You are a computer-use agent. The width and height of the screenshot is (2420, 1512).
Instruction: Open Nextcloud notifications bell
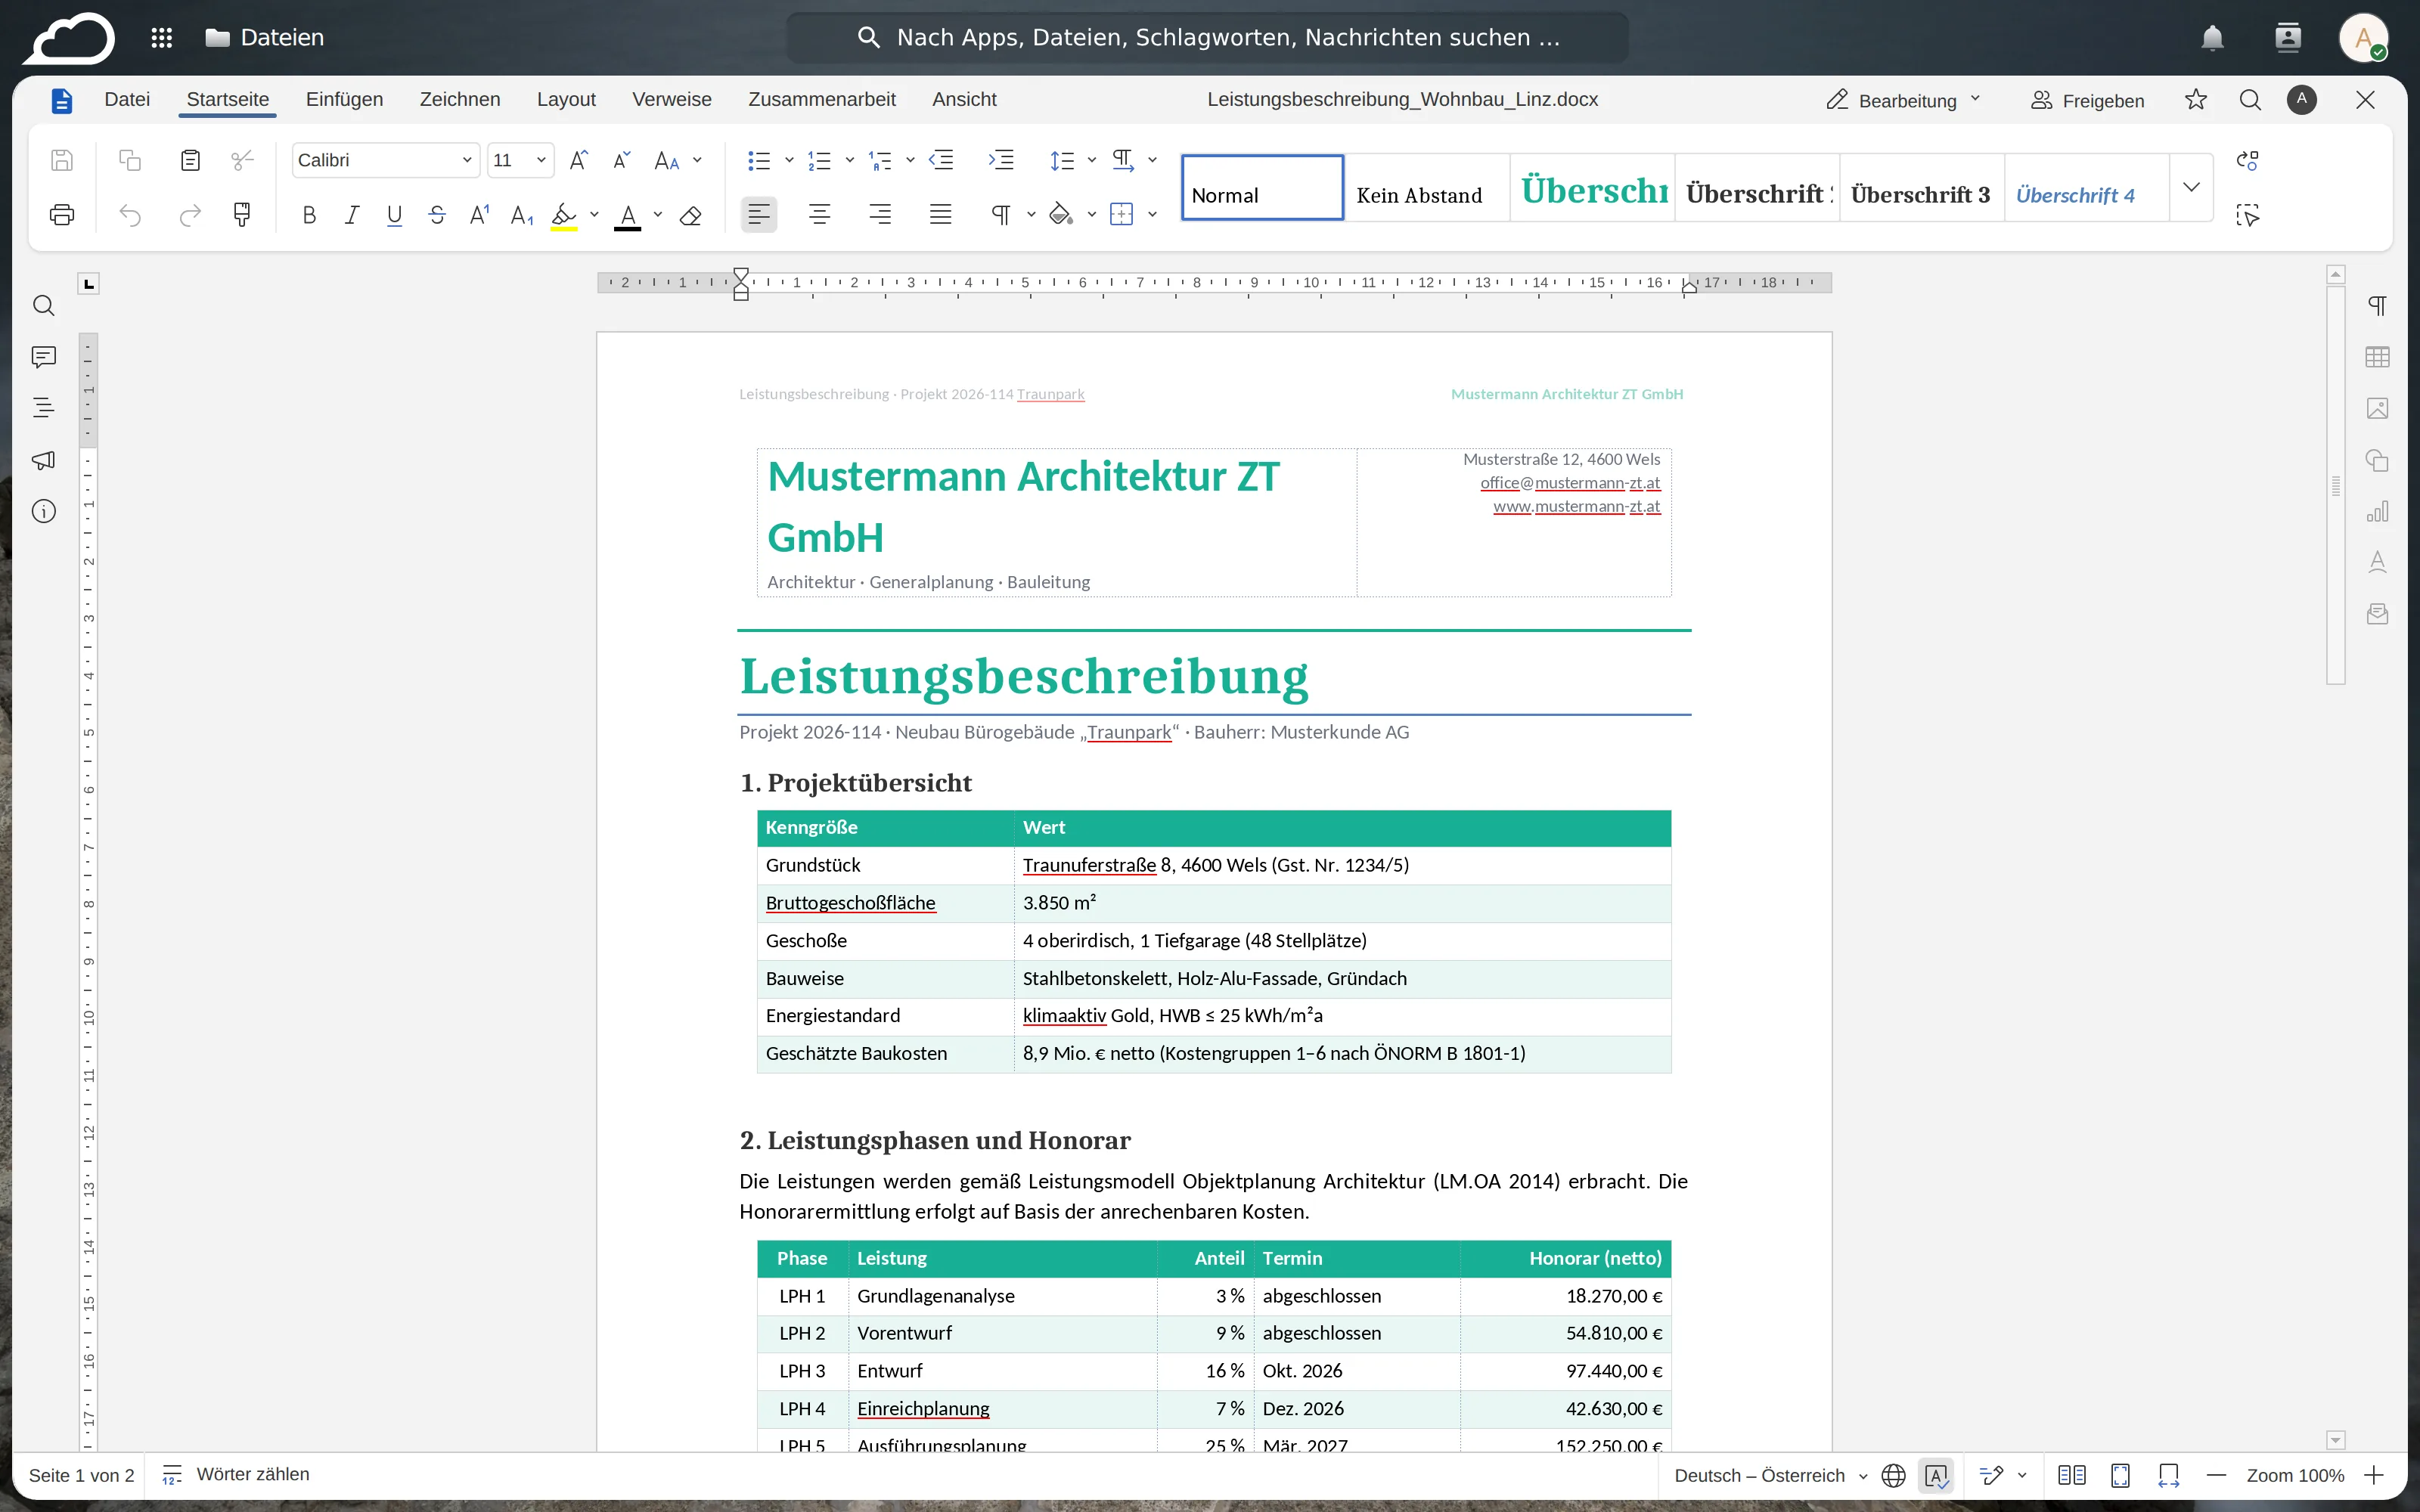2212,38
